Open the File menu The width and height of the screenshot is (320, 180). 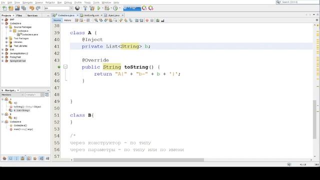[3, 2]
